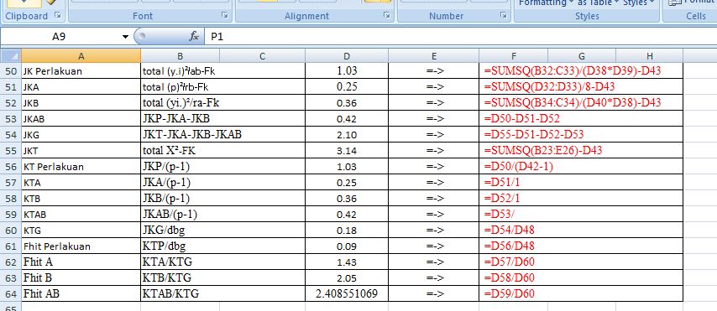
Task: Click formula text =SUMSQ(B23:E26)-D43
Action: pyautogui.click(x=542, y=150)
